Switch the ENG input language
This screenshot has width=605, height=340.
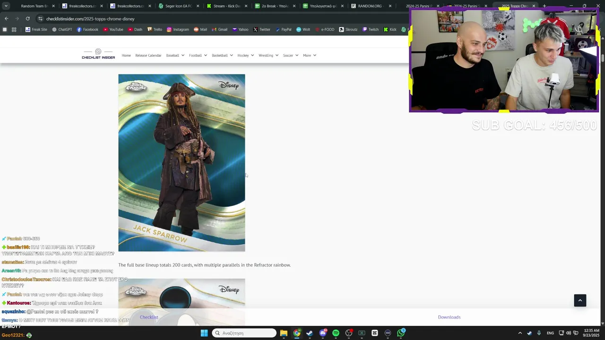(550, 333)
